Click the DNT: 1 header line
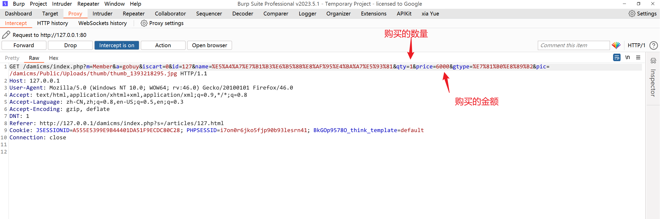Viewport: 660px width, 219px height. pyautogui.click(x=19, y=116)
